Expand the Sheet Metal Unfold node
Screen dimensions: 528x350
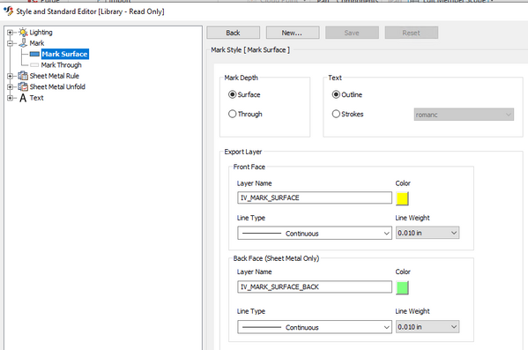(x=10, y=86)
